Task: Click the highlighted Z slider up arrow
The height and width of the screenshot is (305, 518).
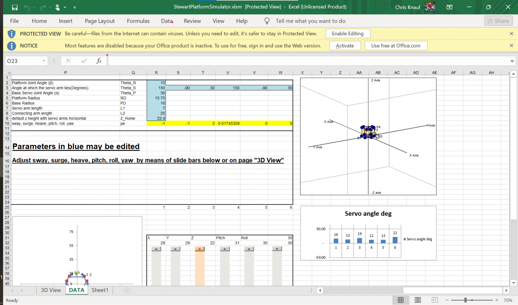Action: 200,249
